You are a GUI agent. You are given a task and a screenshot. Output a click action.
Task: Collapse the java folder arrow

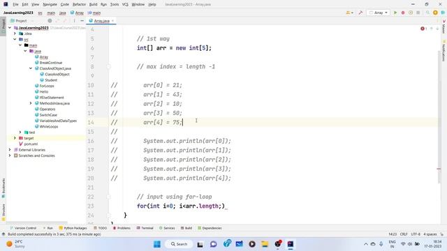[26, 51]
